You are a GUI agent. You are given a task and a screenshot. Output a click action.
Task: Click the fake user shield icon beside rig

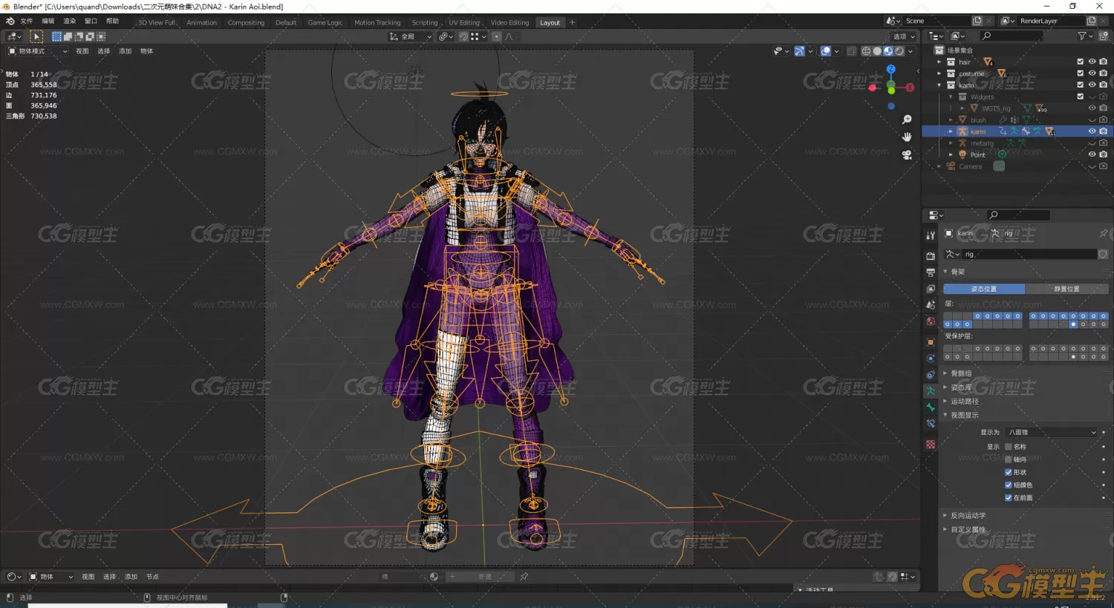[1103, 254]
